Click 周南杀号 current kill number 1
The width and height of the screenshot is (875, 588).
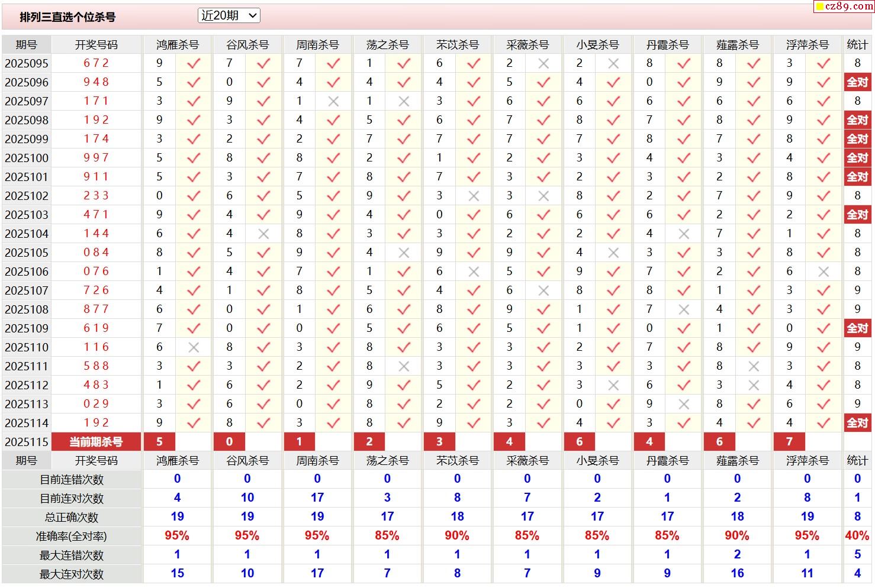pyautogui.click(x=299, y=442)
